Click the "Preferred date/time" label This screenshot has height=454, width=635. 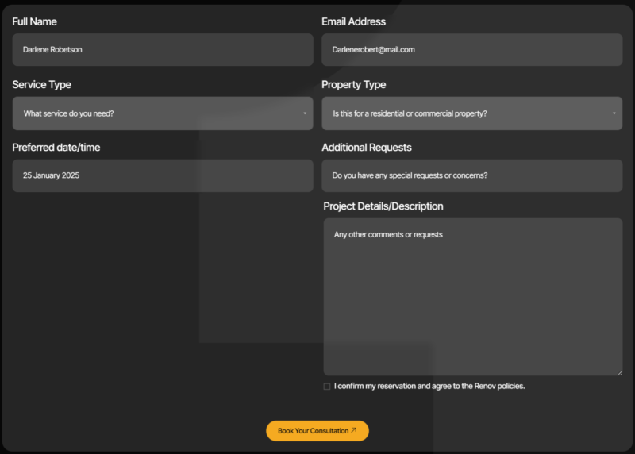56,147
